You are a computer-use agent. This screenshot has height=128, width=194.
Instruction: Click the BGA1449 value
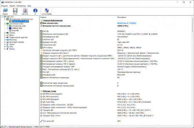(x=121, y=75)
